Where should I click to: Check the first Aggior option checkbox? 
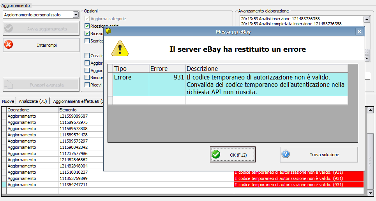click(x=87, y=63)
